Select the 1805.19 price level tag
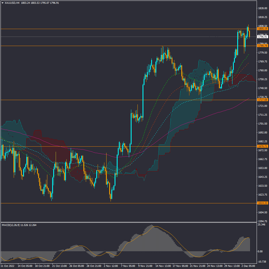Image resolution: width=269 pixels, height=269 pixels. (262, 29)
